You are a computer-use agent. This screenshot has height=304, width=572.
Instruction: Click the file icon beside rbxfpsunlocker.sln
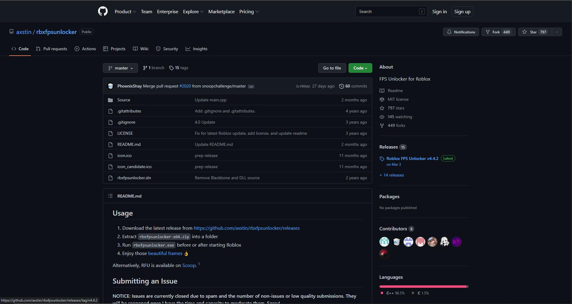click(x=110, y=178)
